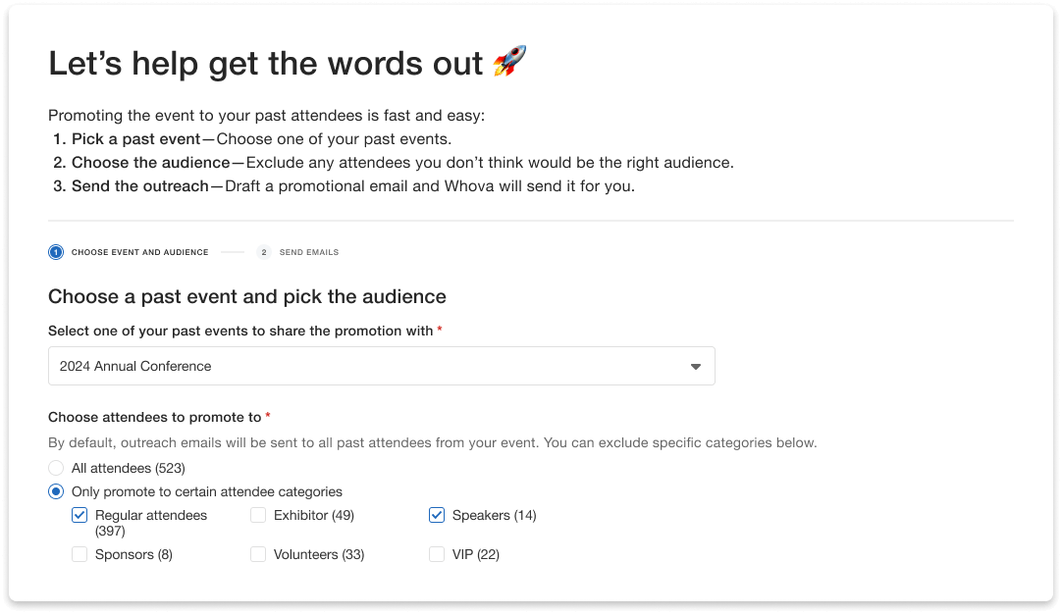Viewport: 1062px width, 614px height.
Task: Switch to Choose Event and Audience step
Action: [139, 252]
